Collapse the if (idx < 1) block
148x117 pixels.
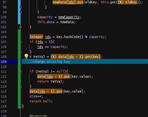20,42
